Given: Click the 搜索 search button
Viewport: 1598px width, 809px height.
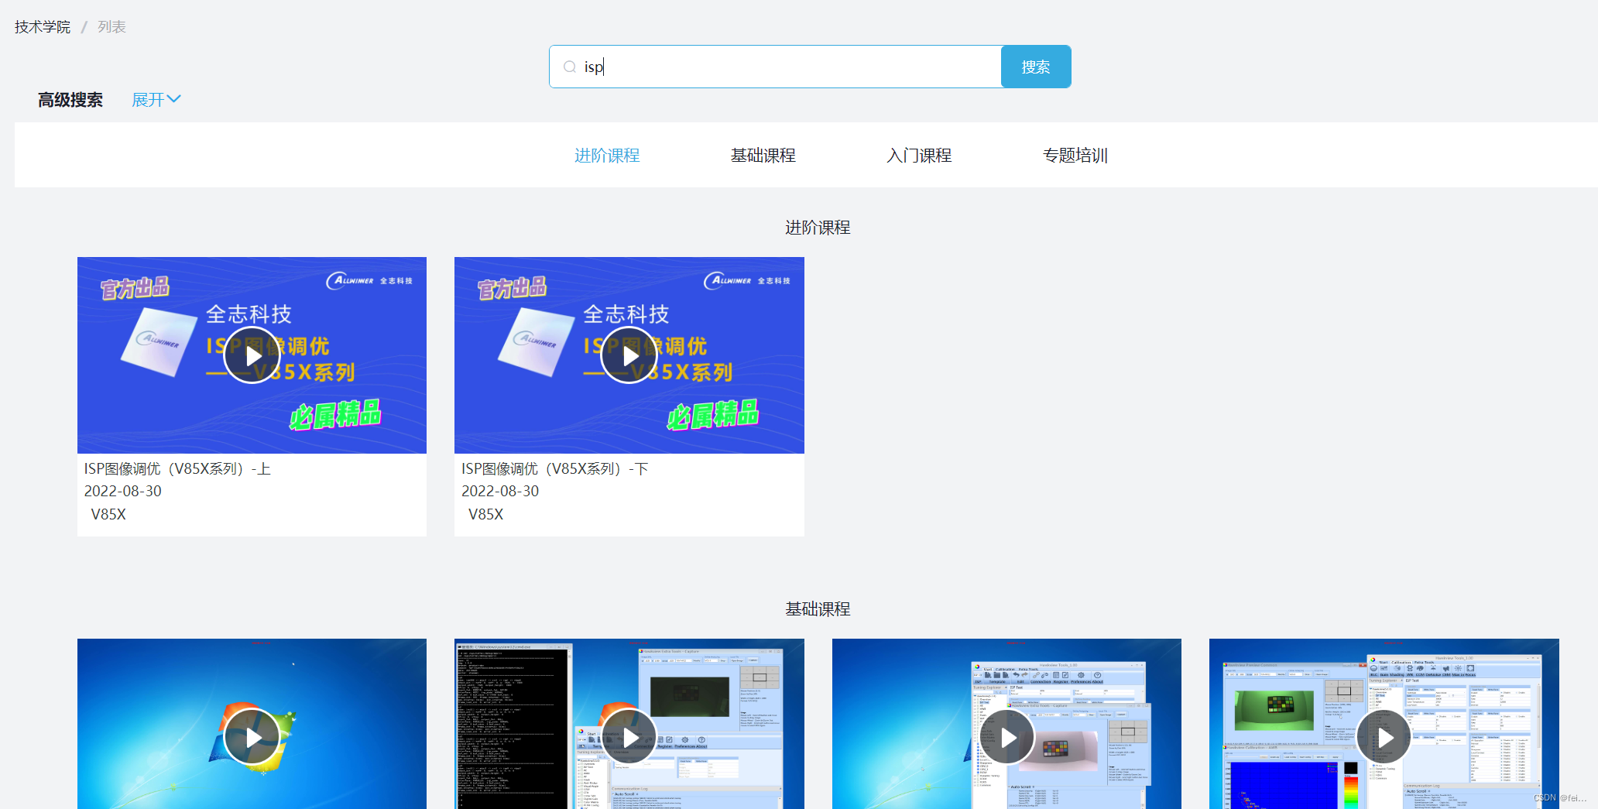Looking at the screenshot, I should tap(1035, 67).
